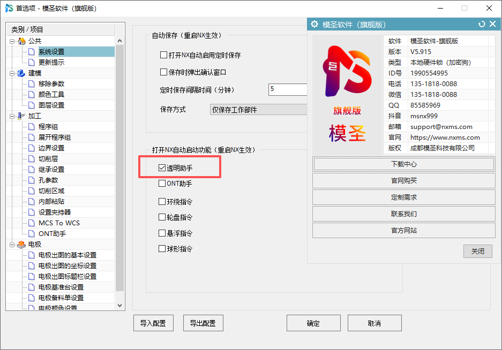
Task: Click the 官方网站 button
Action: click(404, 230)
